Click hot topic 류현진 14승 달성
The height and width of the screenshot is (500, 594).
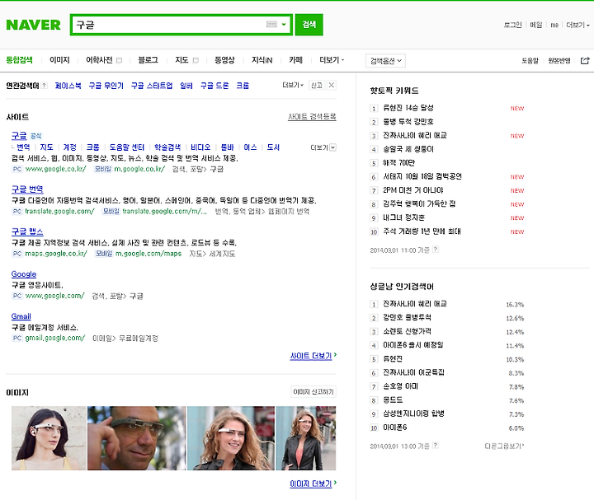[408, 108]
